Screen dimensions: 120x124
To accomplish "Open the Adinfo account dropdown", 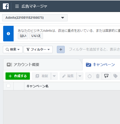I will (35, 18).
